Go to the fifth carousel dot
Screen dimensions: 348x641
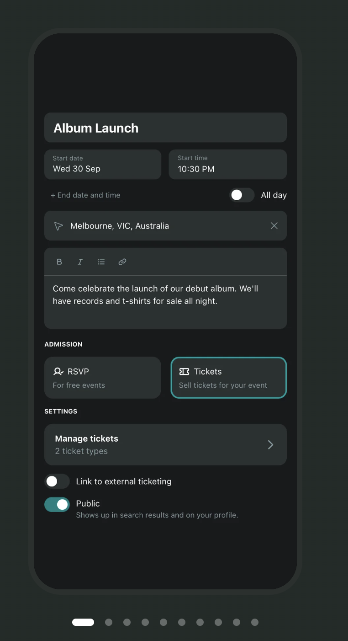coord(163,622)
